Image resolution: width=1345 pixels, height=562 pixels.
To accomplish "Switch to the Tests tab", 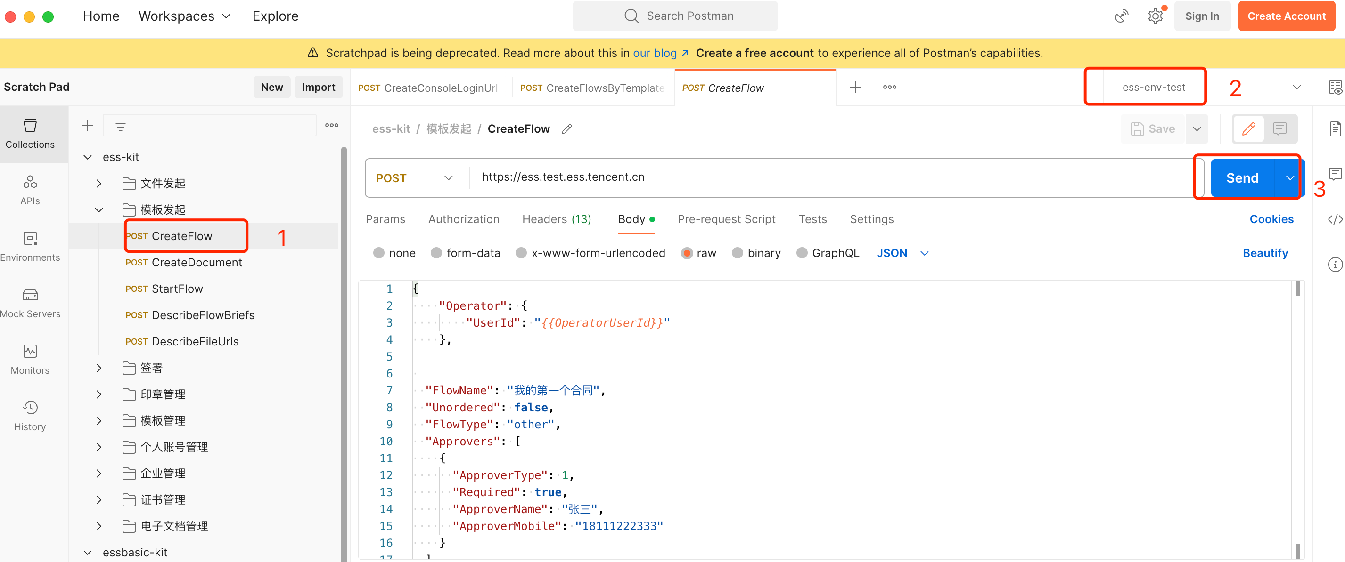I will pos(812,219).
